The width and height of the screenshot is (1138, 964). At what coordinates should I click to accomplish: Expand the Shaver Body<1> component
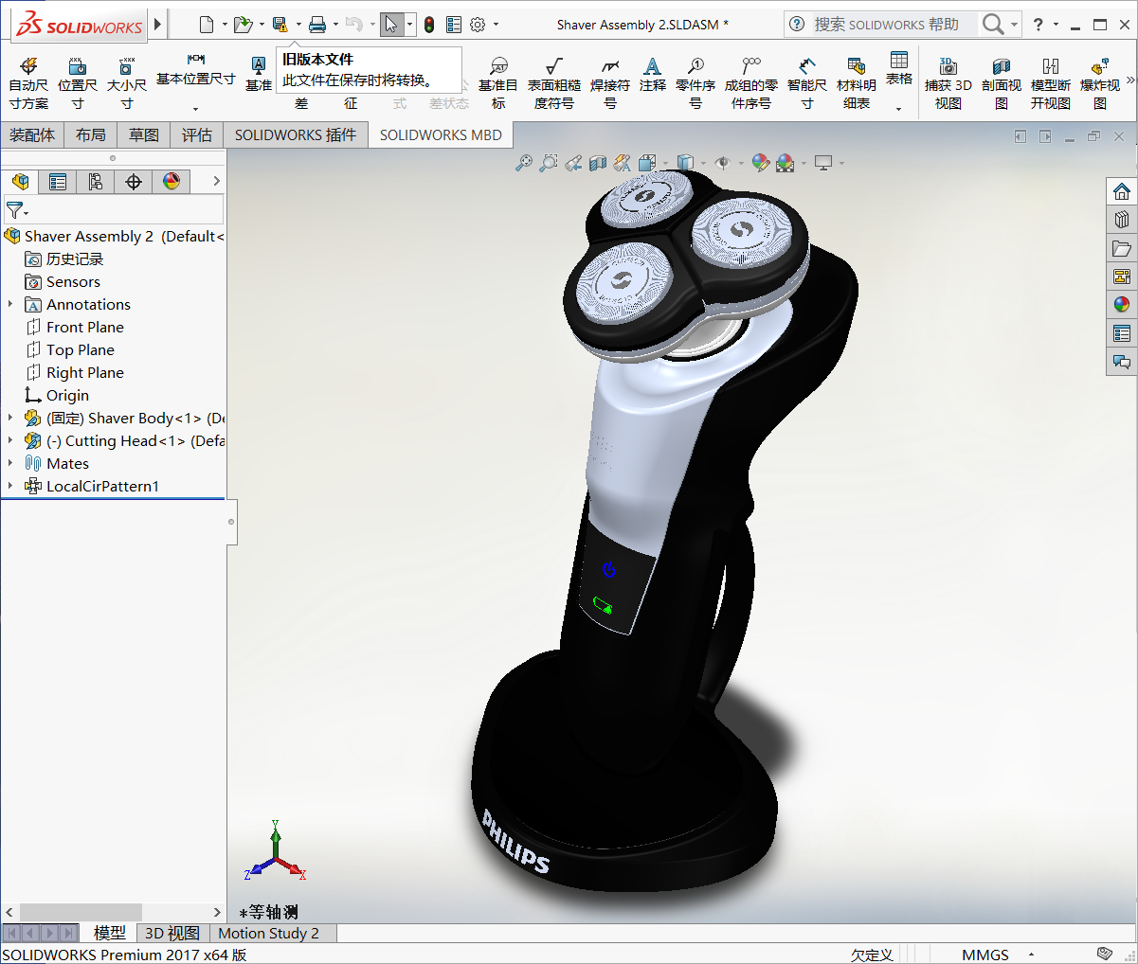(x=10, y=418)
